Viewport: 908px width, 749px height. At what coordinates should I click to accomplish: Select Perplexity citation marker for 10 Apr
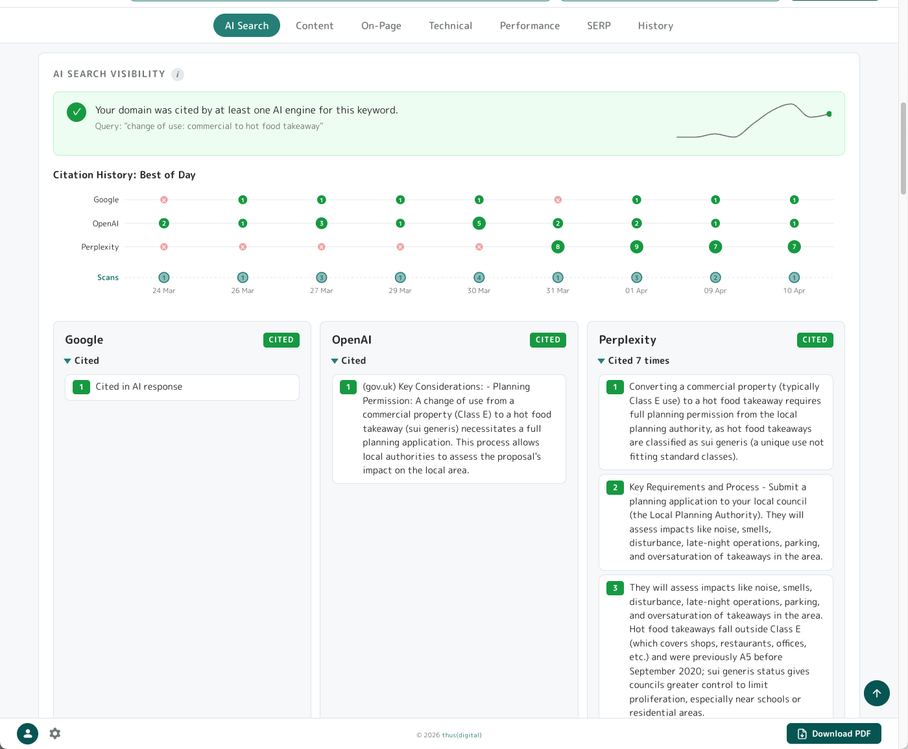coord(794,247)
